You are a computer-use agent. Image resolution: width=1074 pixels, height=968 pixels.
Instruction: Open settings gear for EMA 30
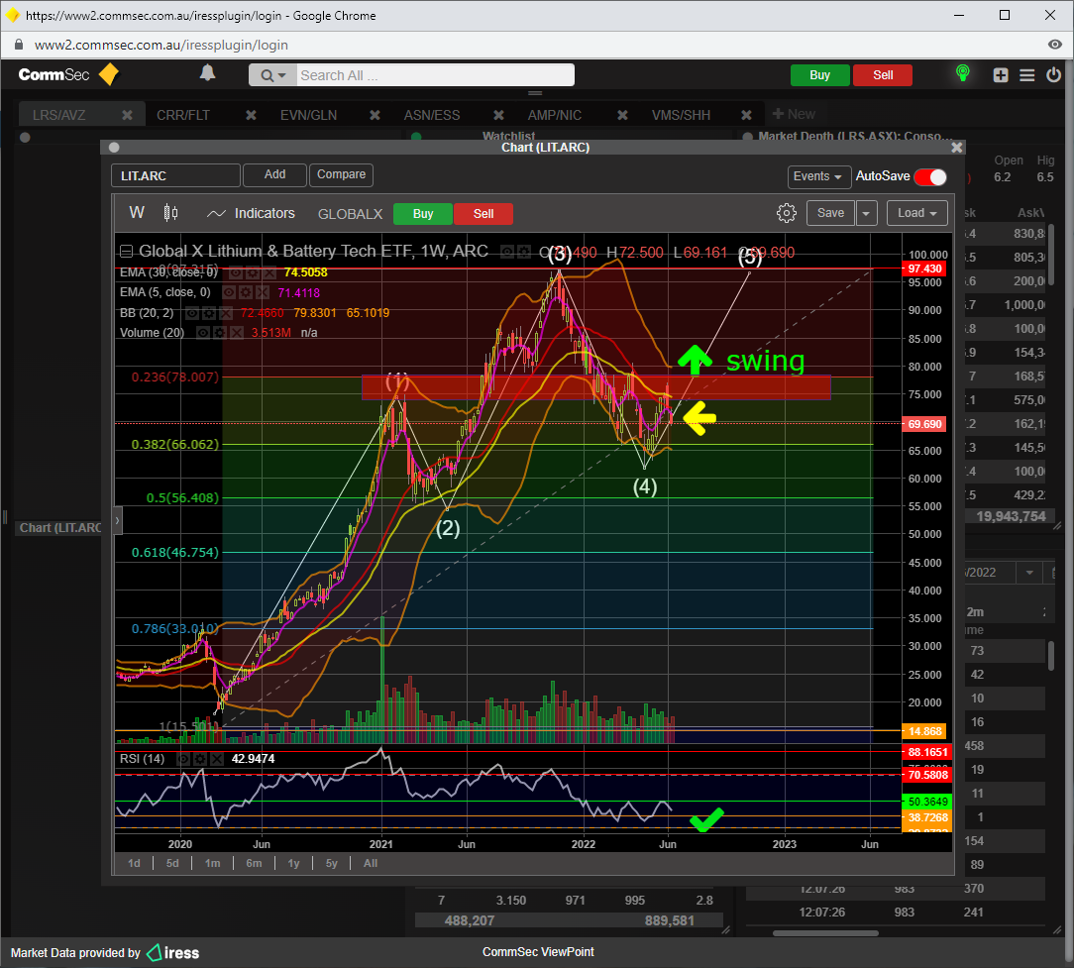point(252,272)
